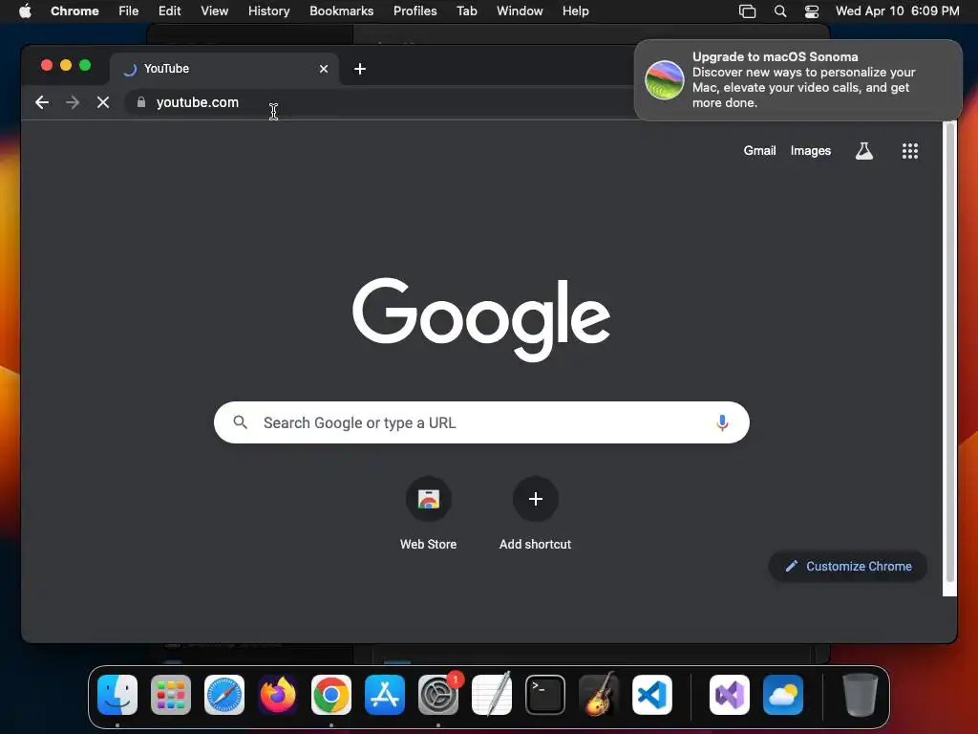Screen dimensions: 978x734
Task: Open the Search Labs flask icon
Action: pos(863,150)
